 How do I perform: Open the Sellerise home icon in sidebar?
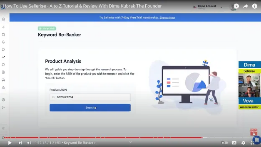click(x=3, y=19)
